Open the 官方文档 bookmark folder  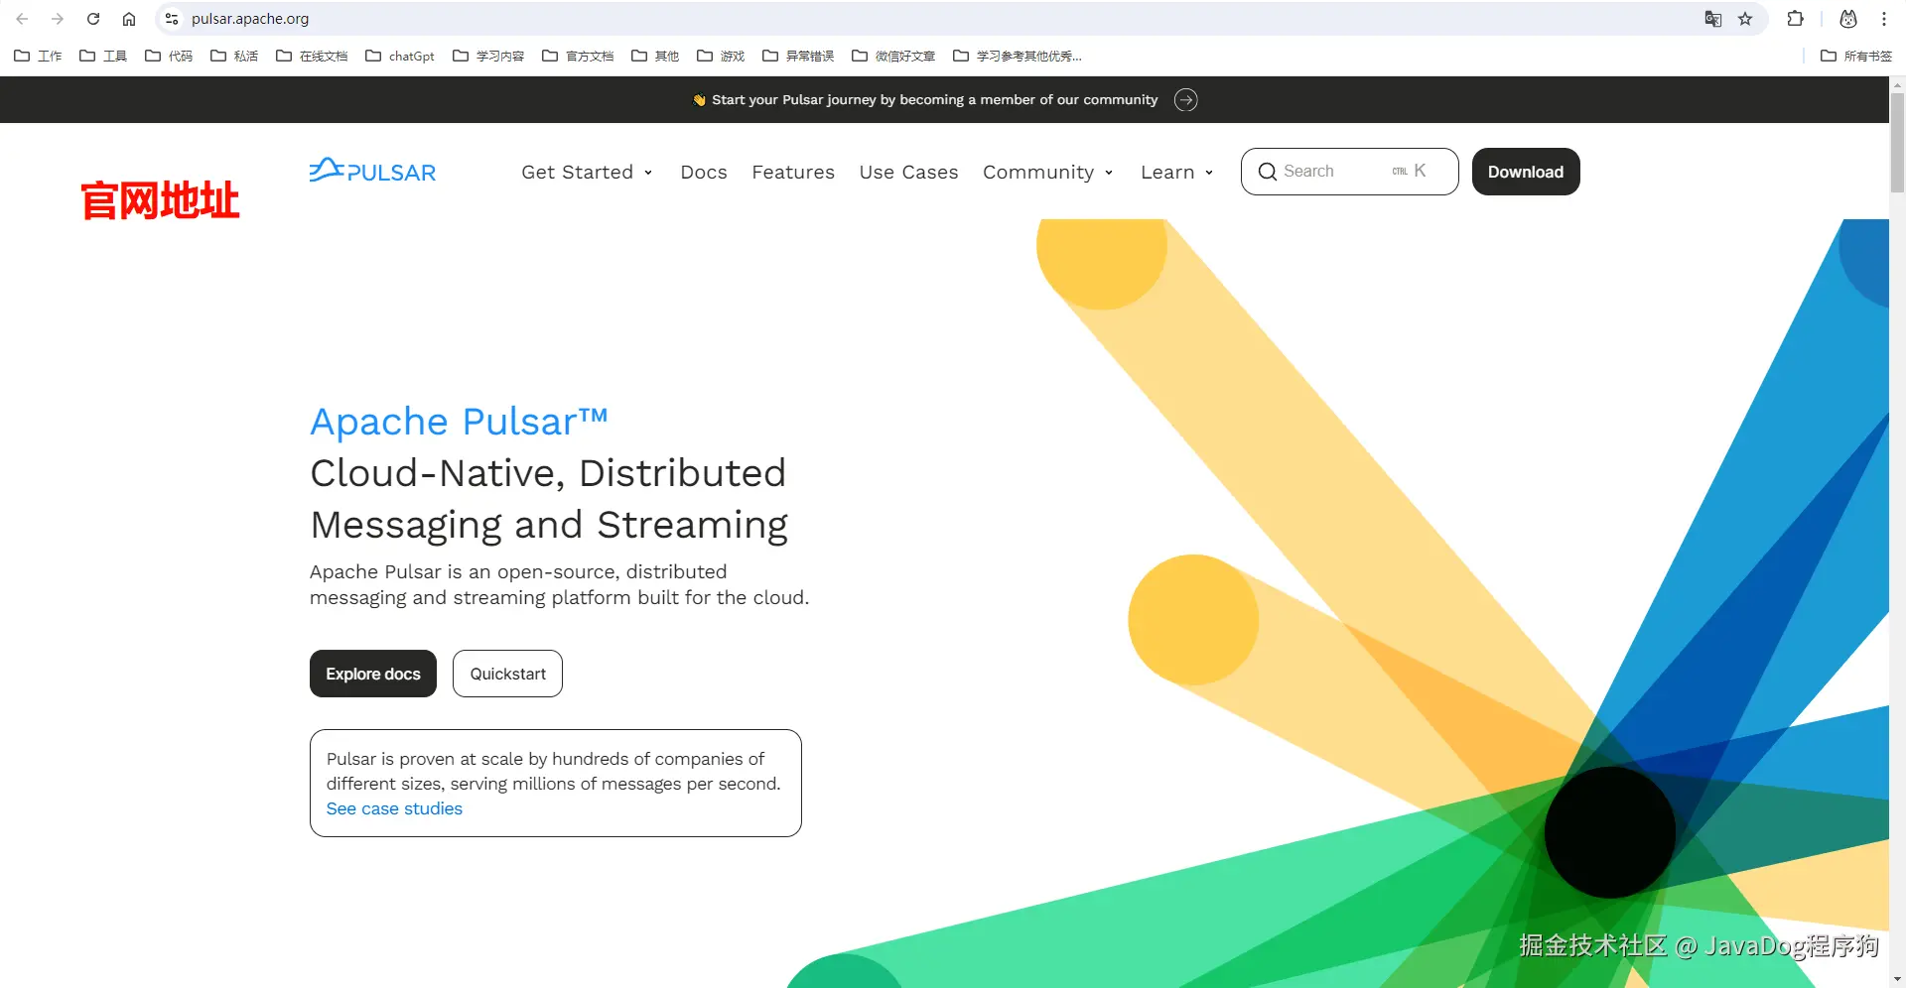point(578,56)
